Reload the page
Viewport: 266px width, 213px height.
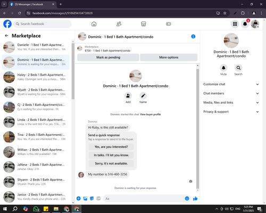tap(20, 13)
